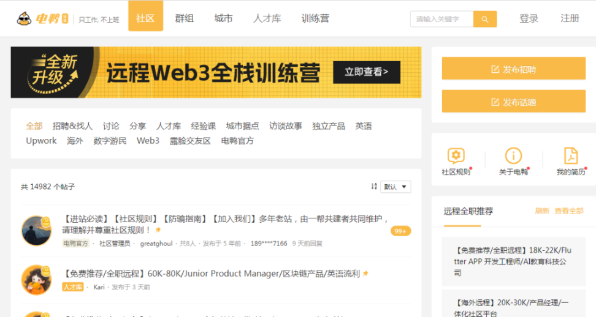Click the 电鸭 duck logo icon
Screen dimensions: 596x317
click(x=25, y=18)
